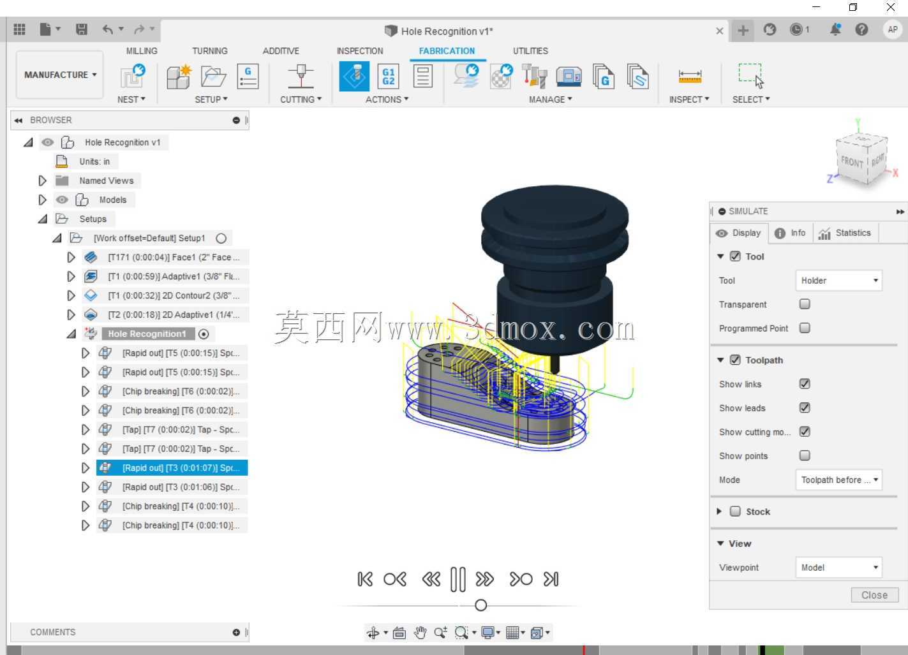Viewport: 908px width, 655px height.
Task: Jump to the end of the simulation
Action: point(551,579)
